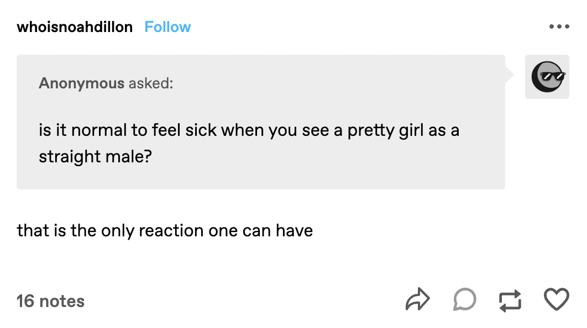This screenshot has height=328, width=587.
Task: Click the pointed tail of the ask bubble
Action: (510, 74)
